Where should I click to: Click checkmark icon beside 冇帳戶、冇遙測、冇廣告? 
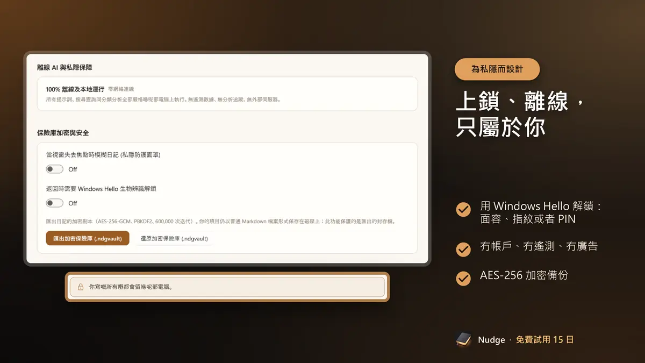pos(463,250)
